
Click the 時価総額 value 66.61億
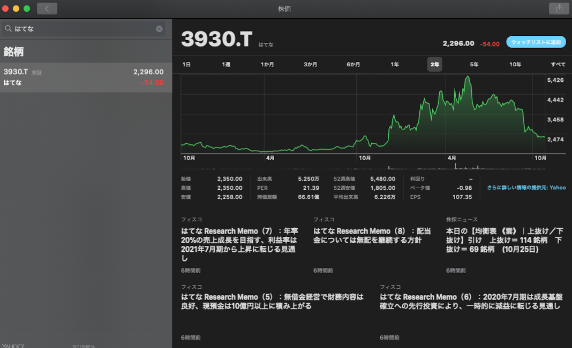tap(308, 197)
